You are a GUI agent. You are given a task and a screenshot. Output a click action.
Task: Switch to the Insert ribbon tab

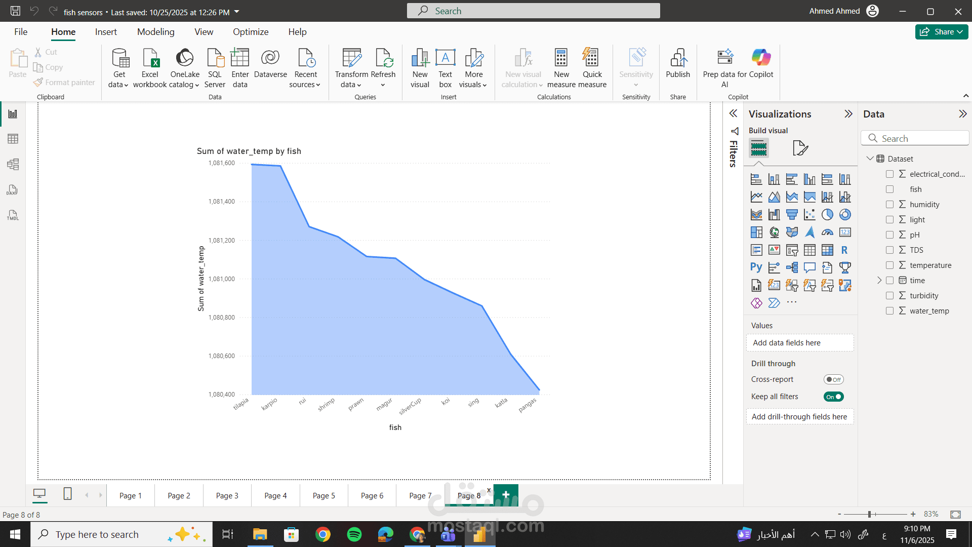[x=106, y=31]
